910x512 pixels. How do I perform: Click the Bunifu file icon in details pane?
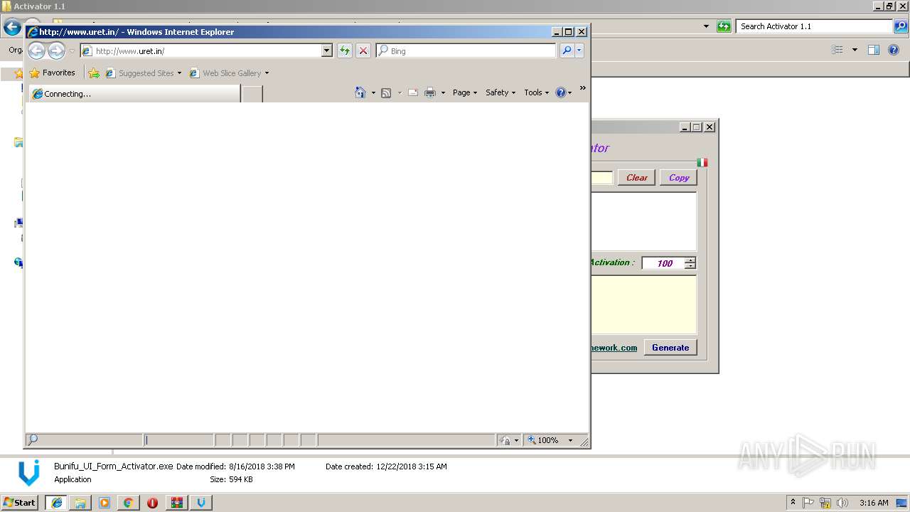28,473
